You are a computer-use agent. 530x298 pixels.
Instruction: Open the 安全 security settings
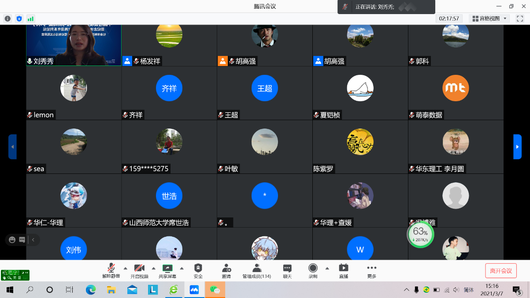(198, 270)
